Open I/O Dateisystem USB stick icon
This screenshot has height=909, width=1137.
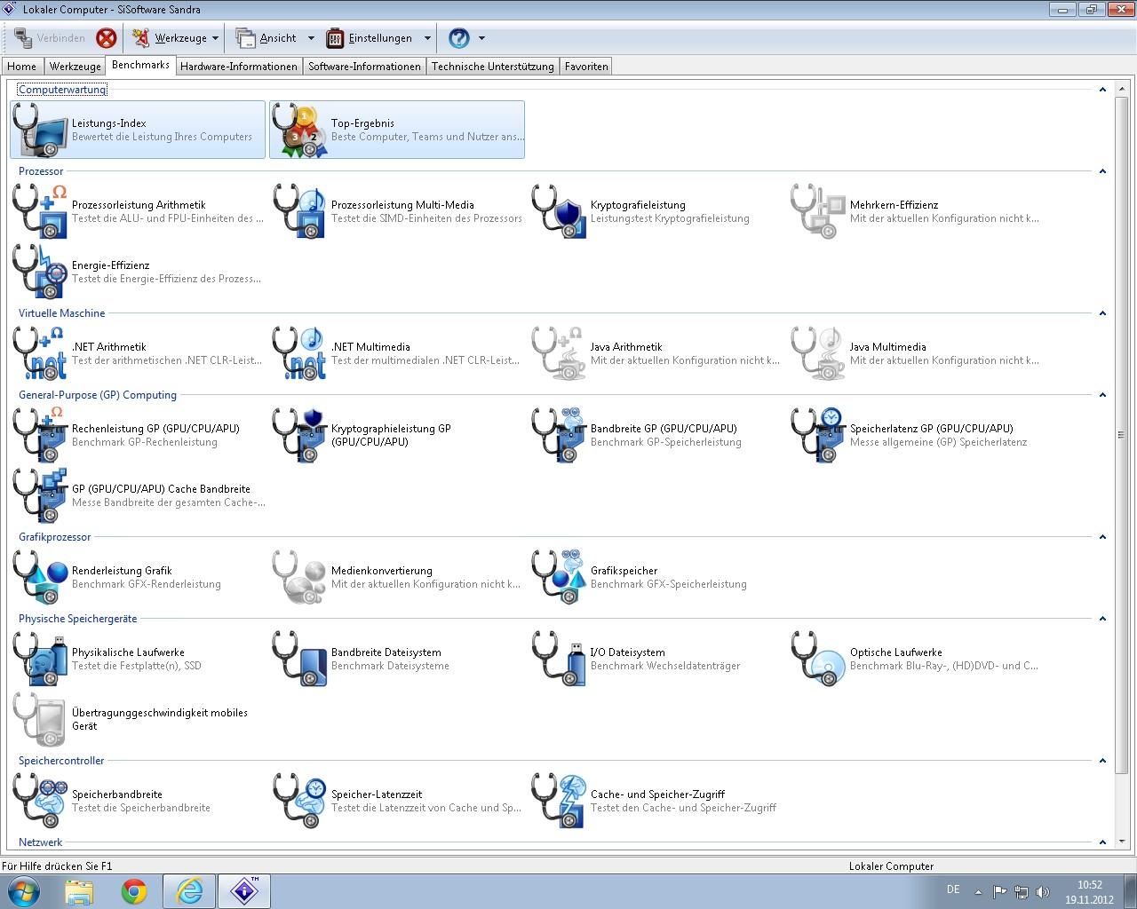tap(560, 659)
